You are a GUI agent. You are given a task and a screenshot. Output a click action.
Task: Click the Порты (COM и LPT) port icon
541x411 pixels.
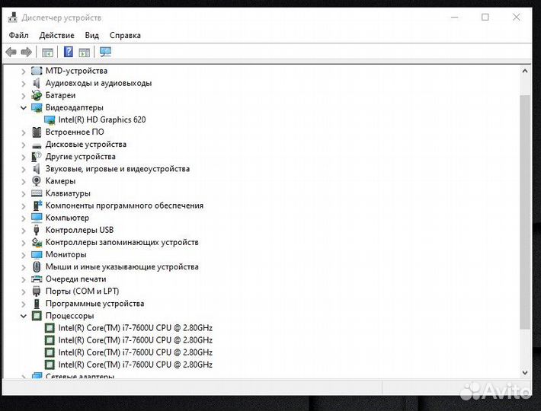pyautogui.click(x=37, y=291)
